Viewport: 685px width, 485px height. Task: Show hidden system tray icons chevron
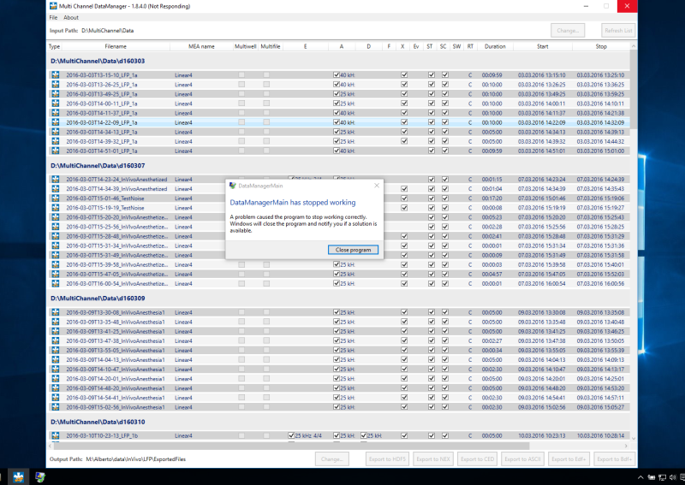[x=640, y=477]
